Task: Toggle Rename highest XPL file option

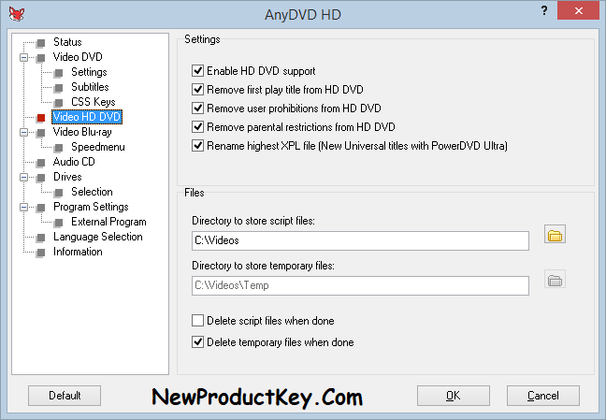Action: tap(197, 146)
